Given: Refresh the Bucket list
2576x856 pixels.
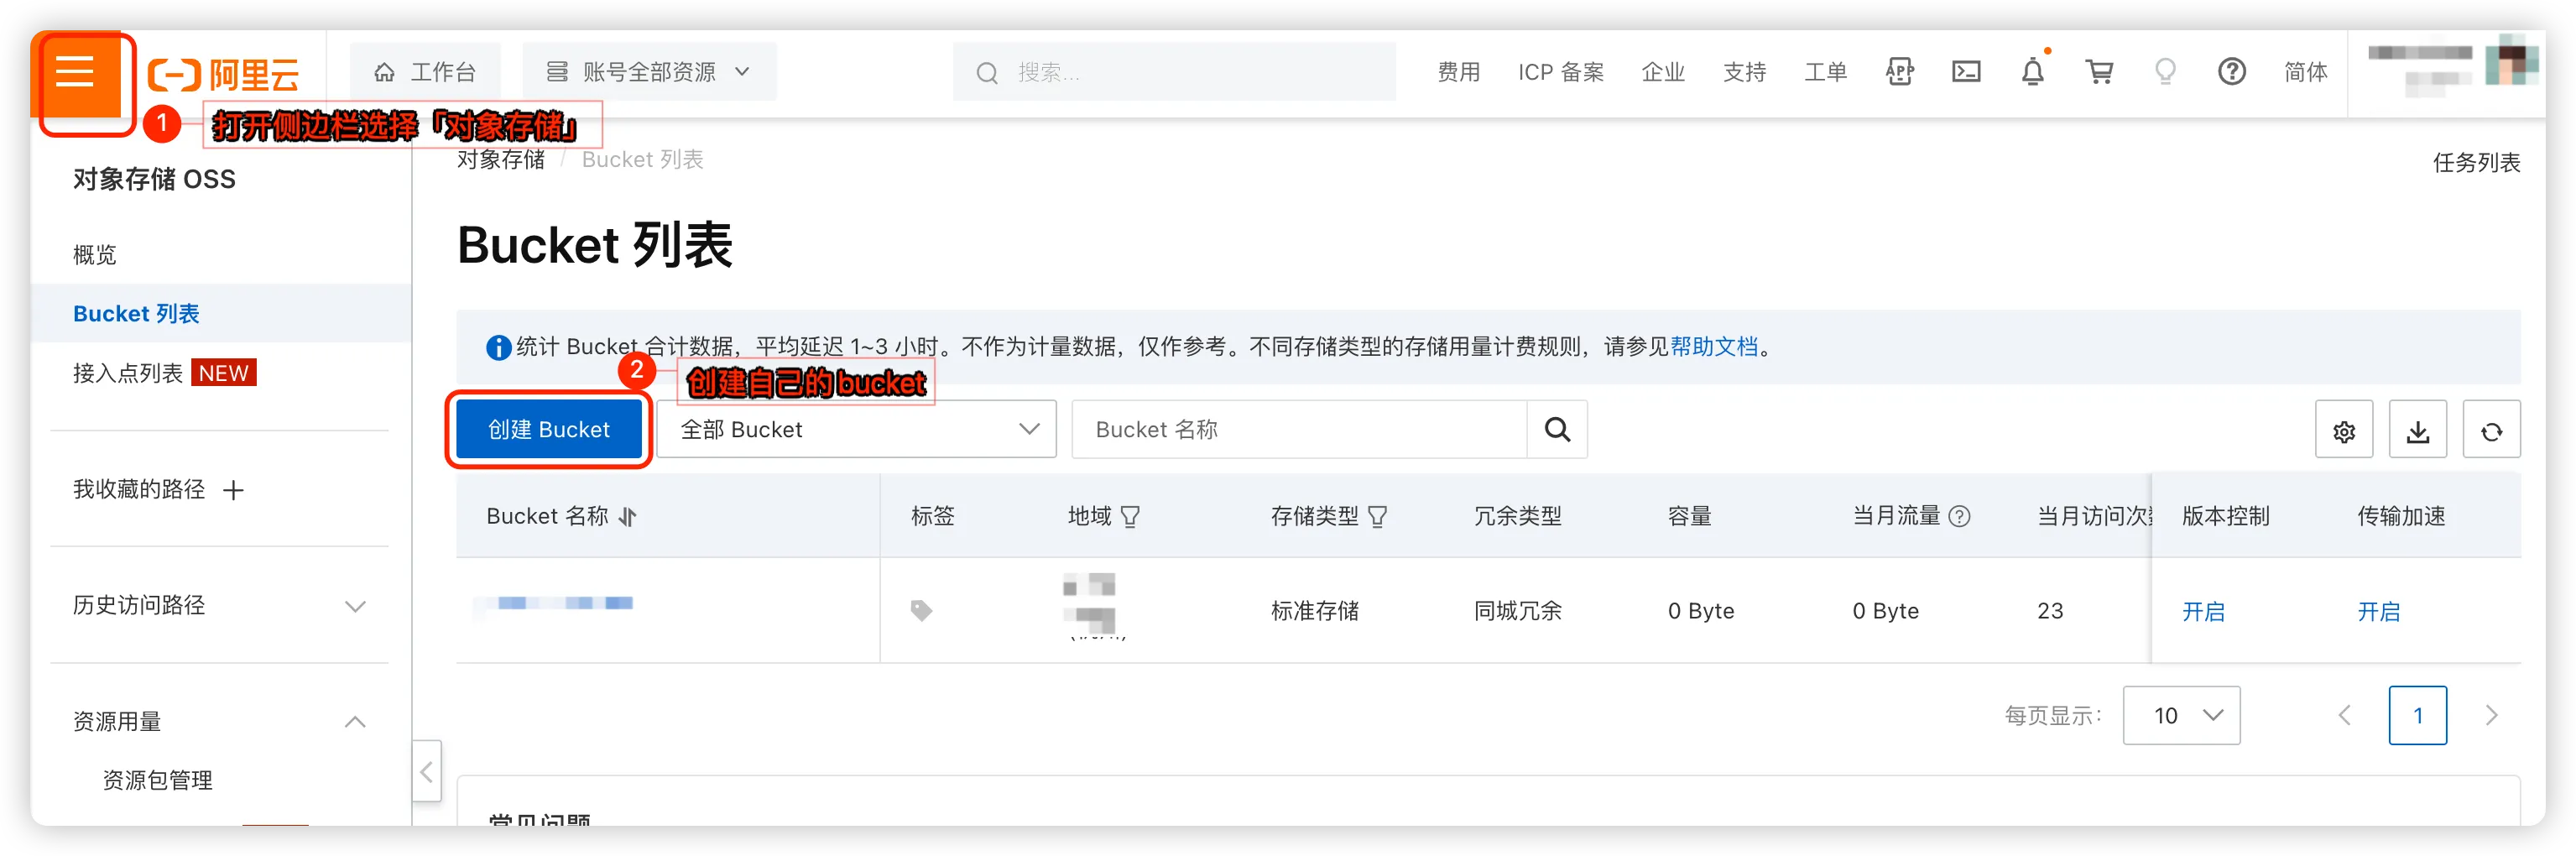Looking at the screenshot, I should coord(2490,430).
